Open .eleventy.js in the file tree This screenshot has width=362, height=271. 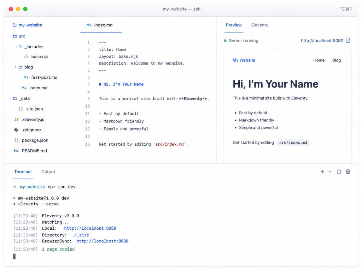click(33, 119)
